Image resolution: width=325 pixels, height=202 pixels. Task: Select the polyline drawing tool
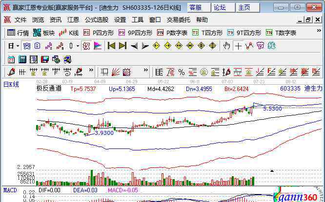[249, 46]
